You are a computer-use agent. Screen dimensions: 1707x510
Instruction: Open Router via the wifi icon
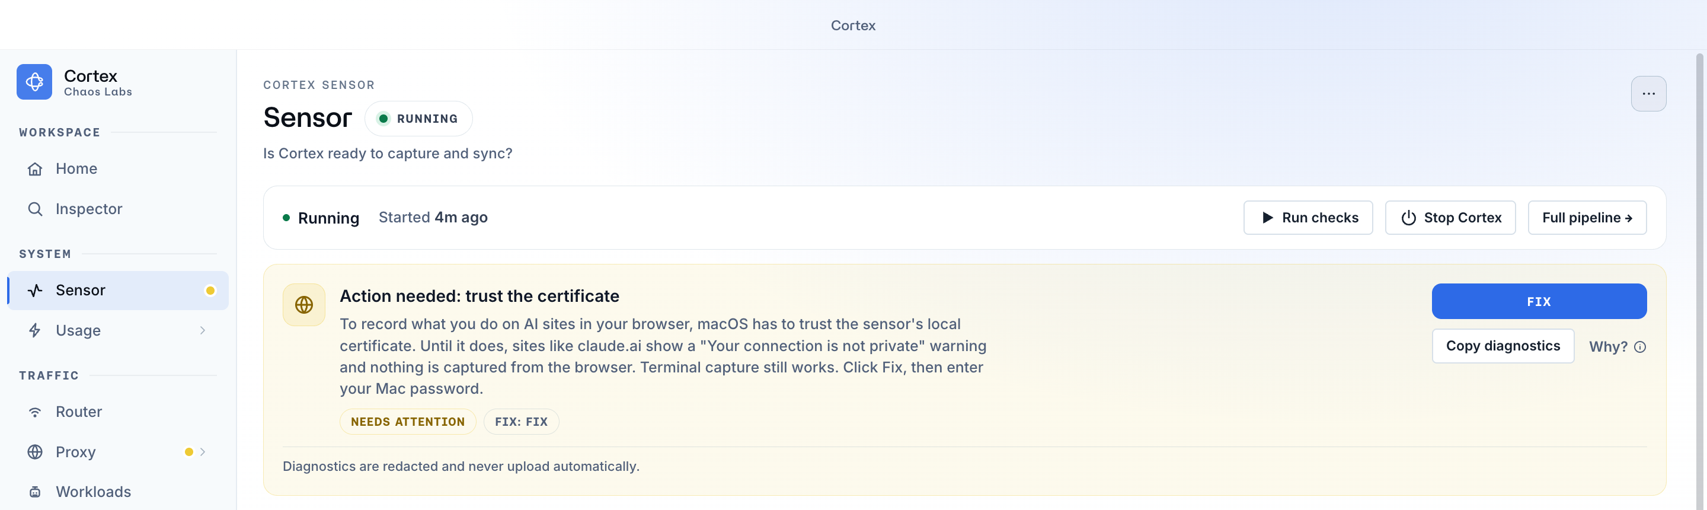(35, 412)
